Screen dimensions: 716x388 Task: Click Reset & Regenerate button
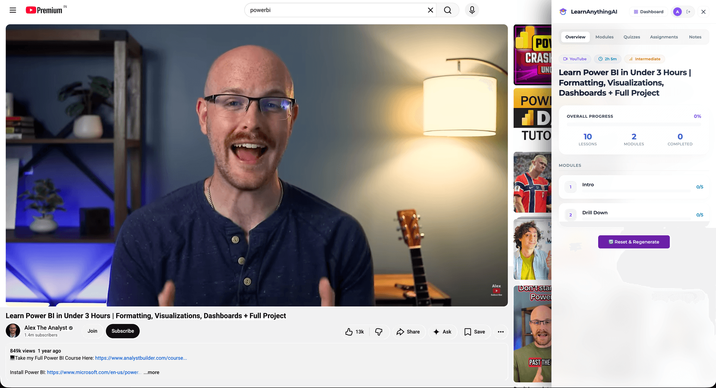[x=634, y=242]
